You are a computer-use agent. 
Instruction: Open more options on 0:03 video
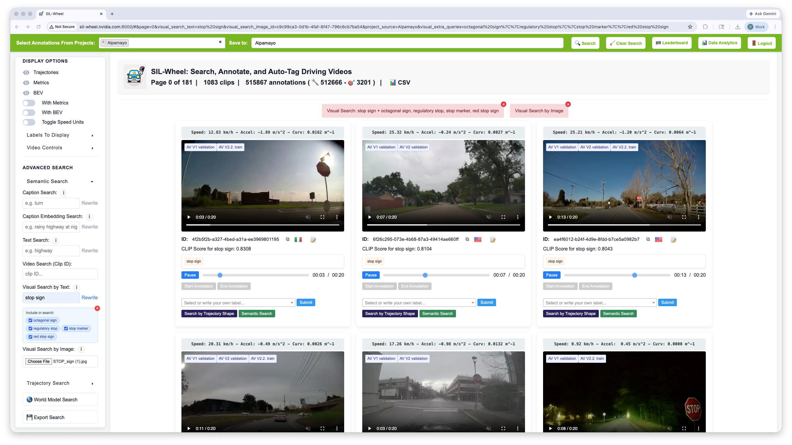click(337, 217)
